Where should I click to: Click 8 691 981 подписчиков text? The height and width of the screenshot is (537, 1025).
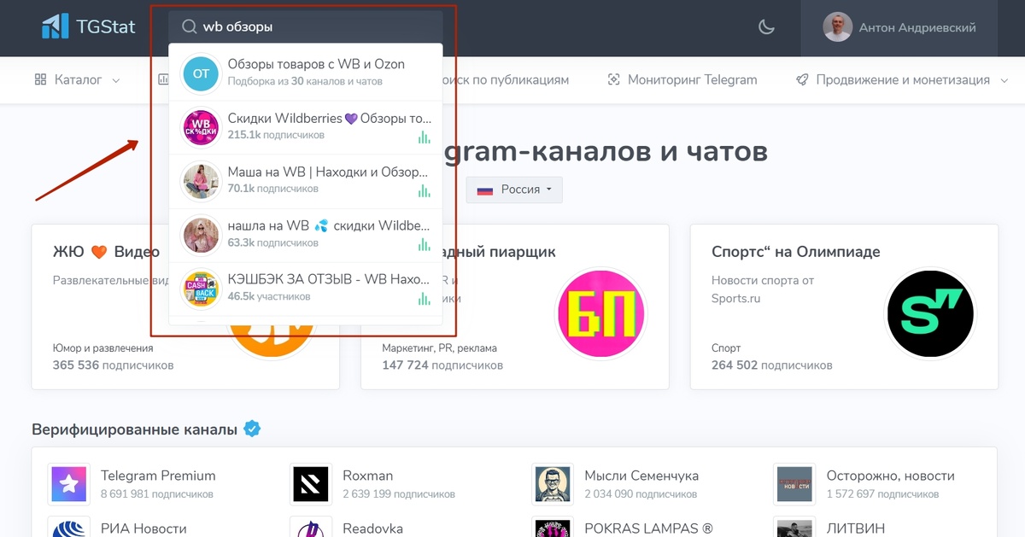(x=157, y=494)
